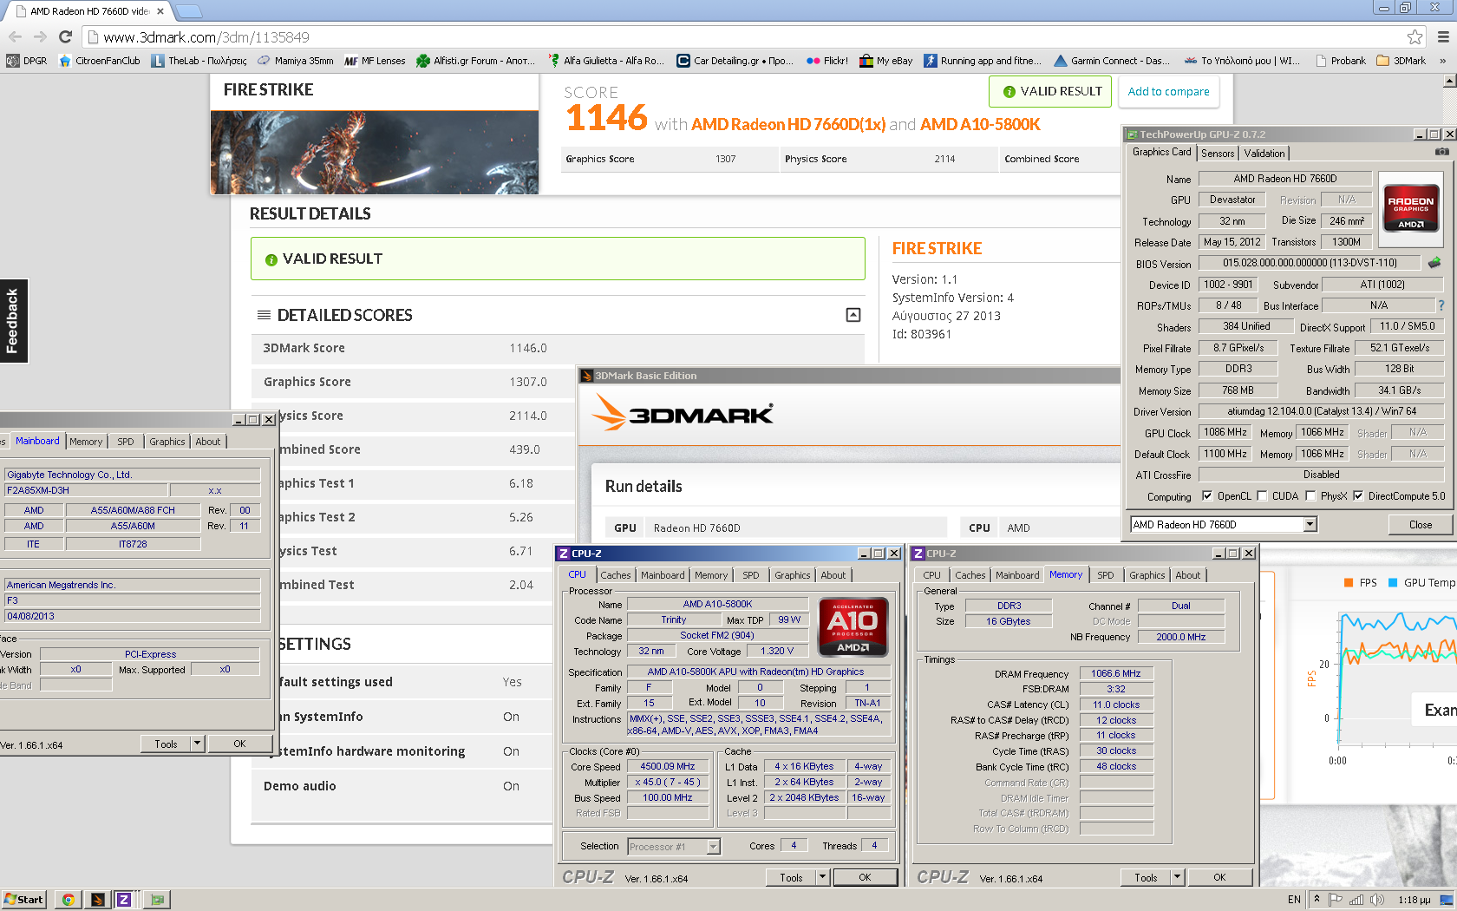Click the A10 processor logo in CPU-Z
Image resolution: width=1457 pixels, height=911 pixels.
[853, 626]
